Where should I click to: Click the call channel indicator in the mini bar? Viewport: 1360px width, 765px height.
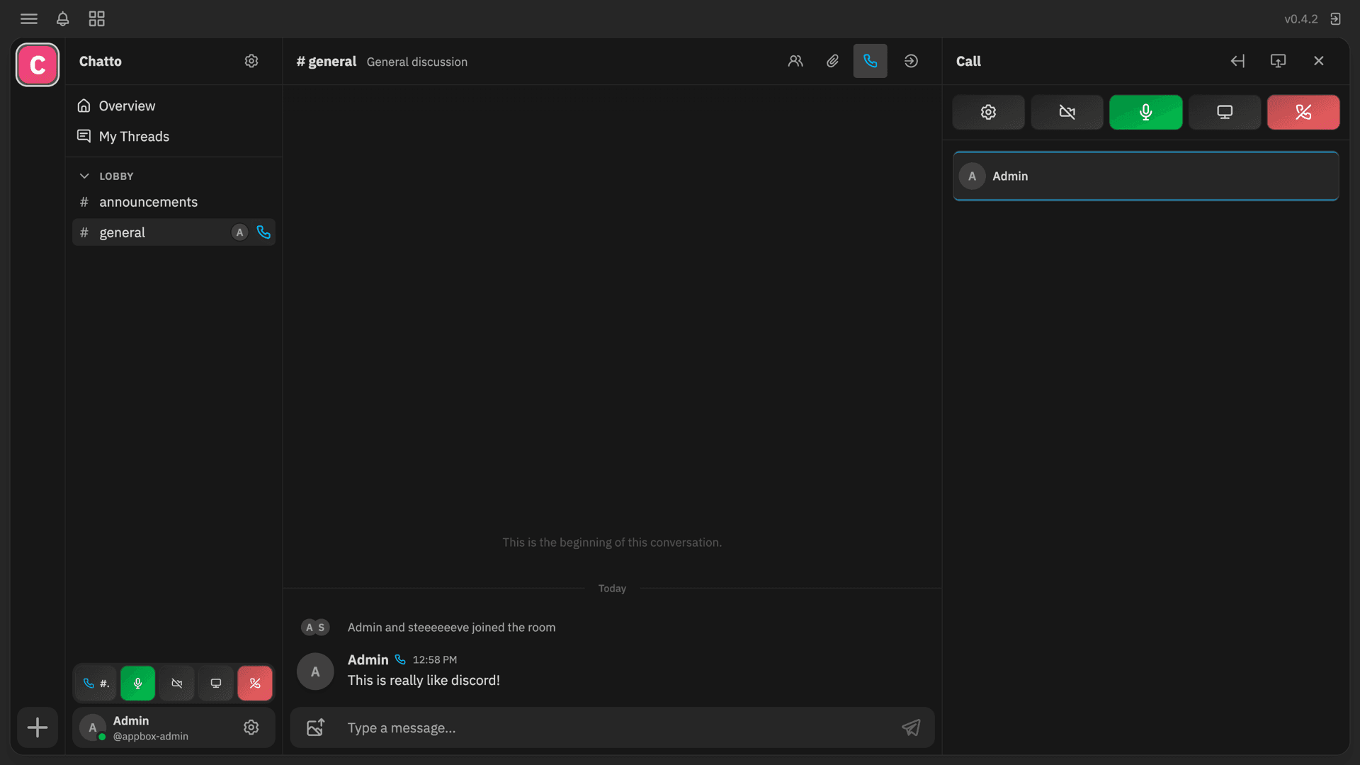96,684
